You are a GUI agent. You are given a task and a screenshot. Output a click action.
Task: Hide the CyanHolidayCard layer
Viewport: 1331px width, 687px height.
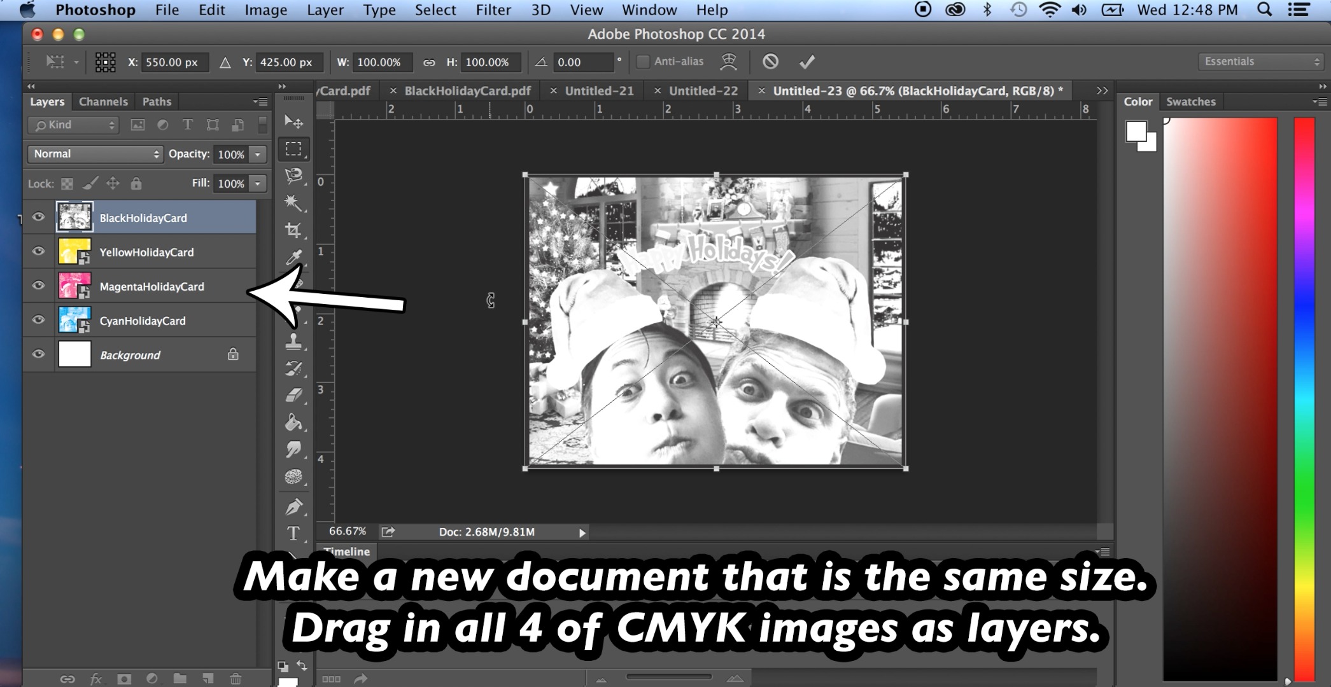click(x=38, y=320)
